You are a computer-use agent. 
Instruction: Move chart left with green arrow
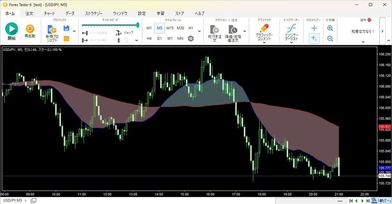coord(356,201)
